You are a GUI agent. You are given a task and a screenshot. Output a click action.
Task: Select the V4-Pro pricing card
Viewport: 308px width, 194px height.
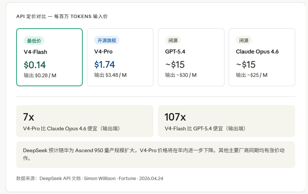click(120, 57)
